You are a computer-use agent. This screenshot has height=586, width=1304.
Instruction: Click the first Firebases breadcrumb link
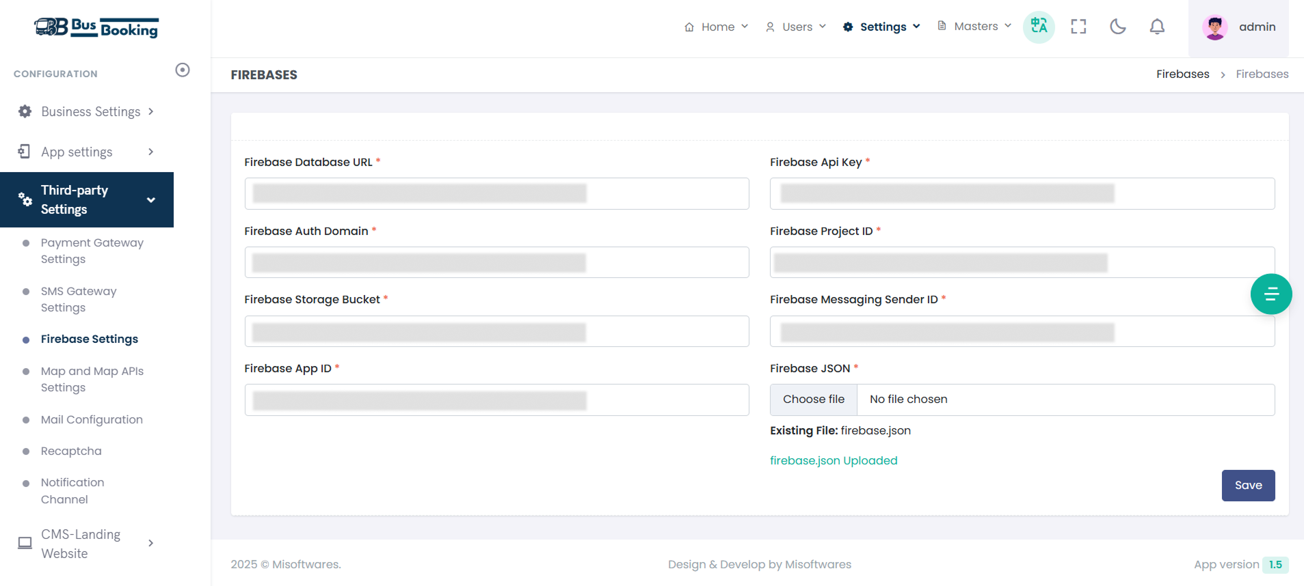[1182, 74]
